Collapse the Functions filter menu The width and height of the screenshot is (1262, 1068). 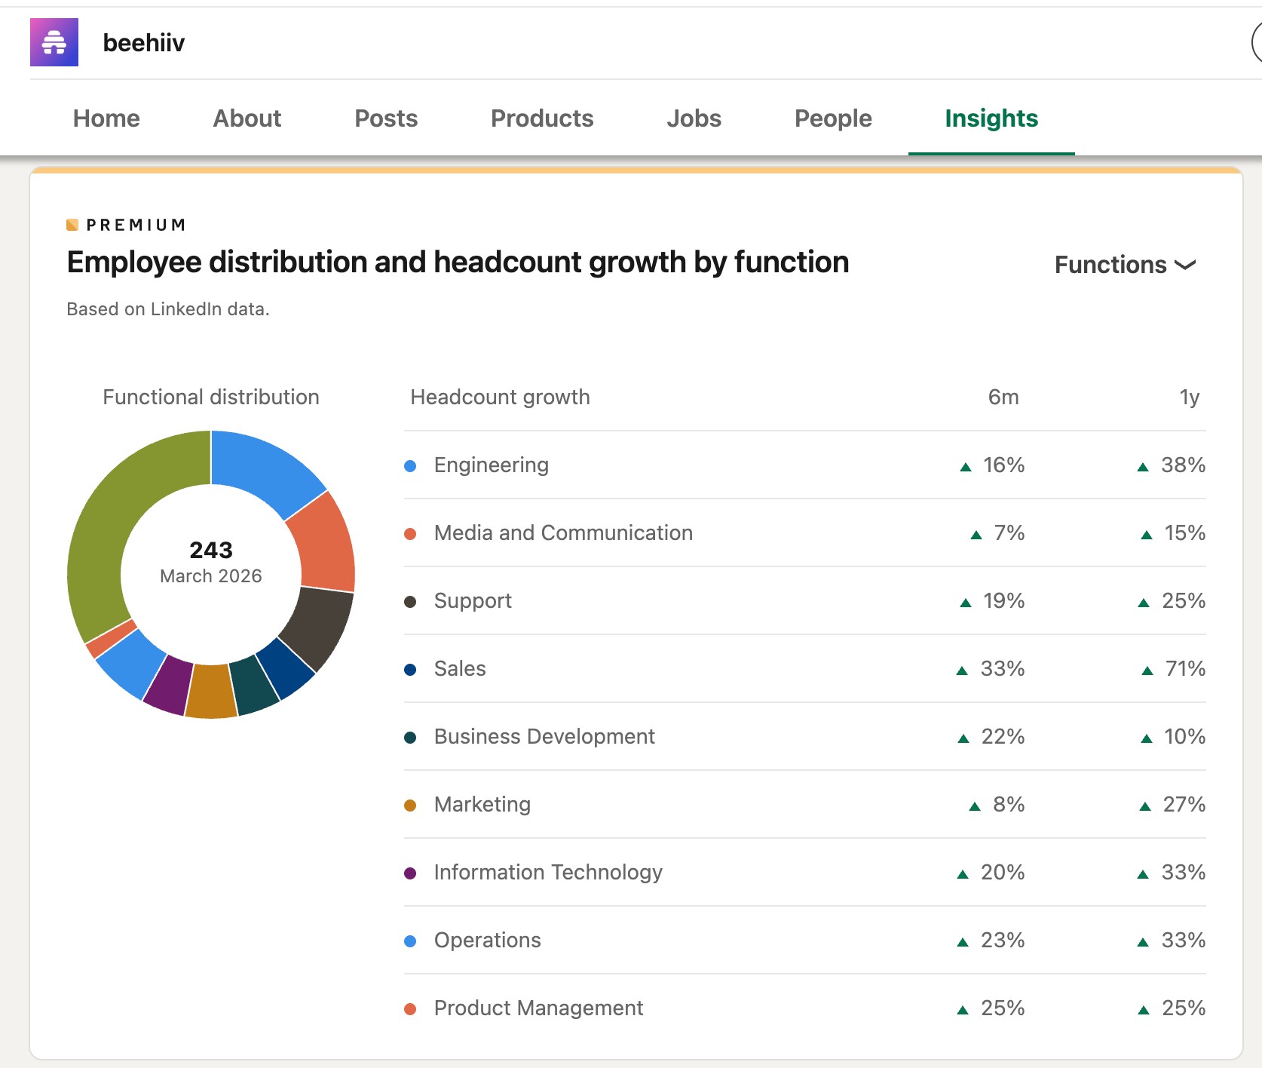coord(1124,265)
